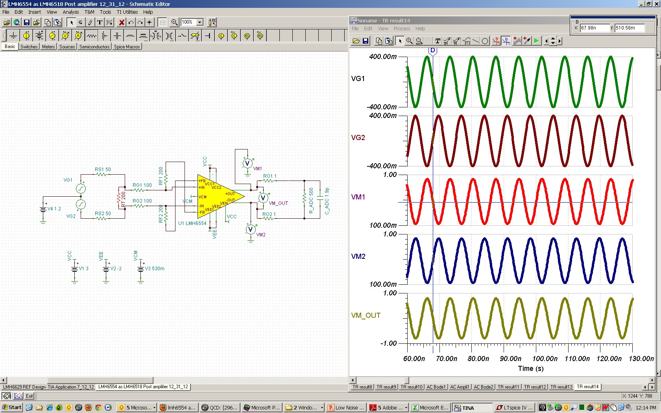Redo the schematic edit
Viewport: 661px width, 413px height.
[x=140, y=22]
